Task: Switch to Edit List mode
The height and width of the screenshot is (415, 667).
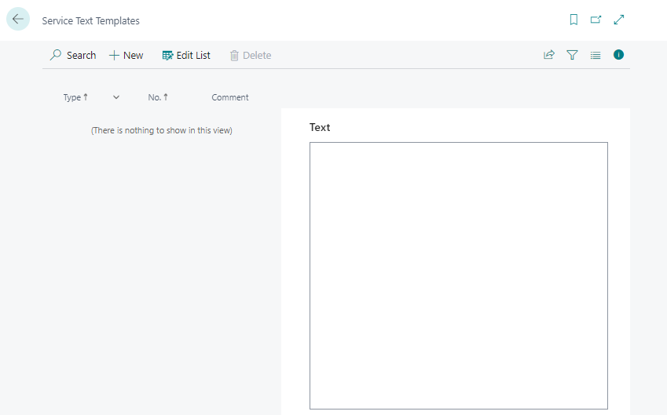Action: (186, 55)
